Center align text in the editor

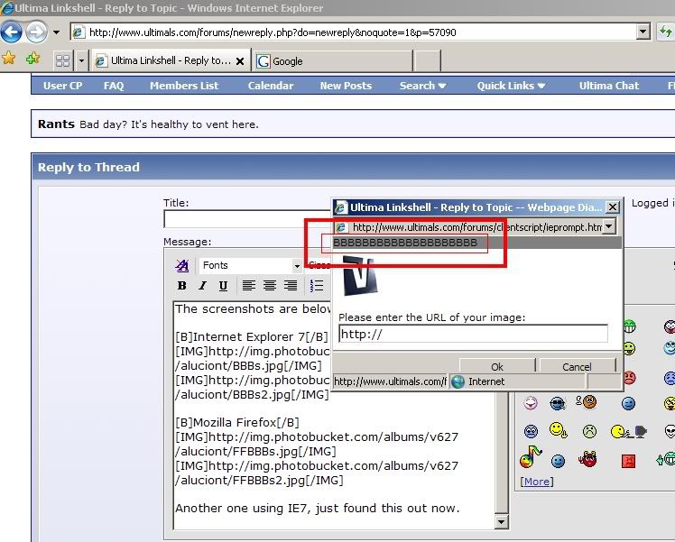(x=270, y=285)
